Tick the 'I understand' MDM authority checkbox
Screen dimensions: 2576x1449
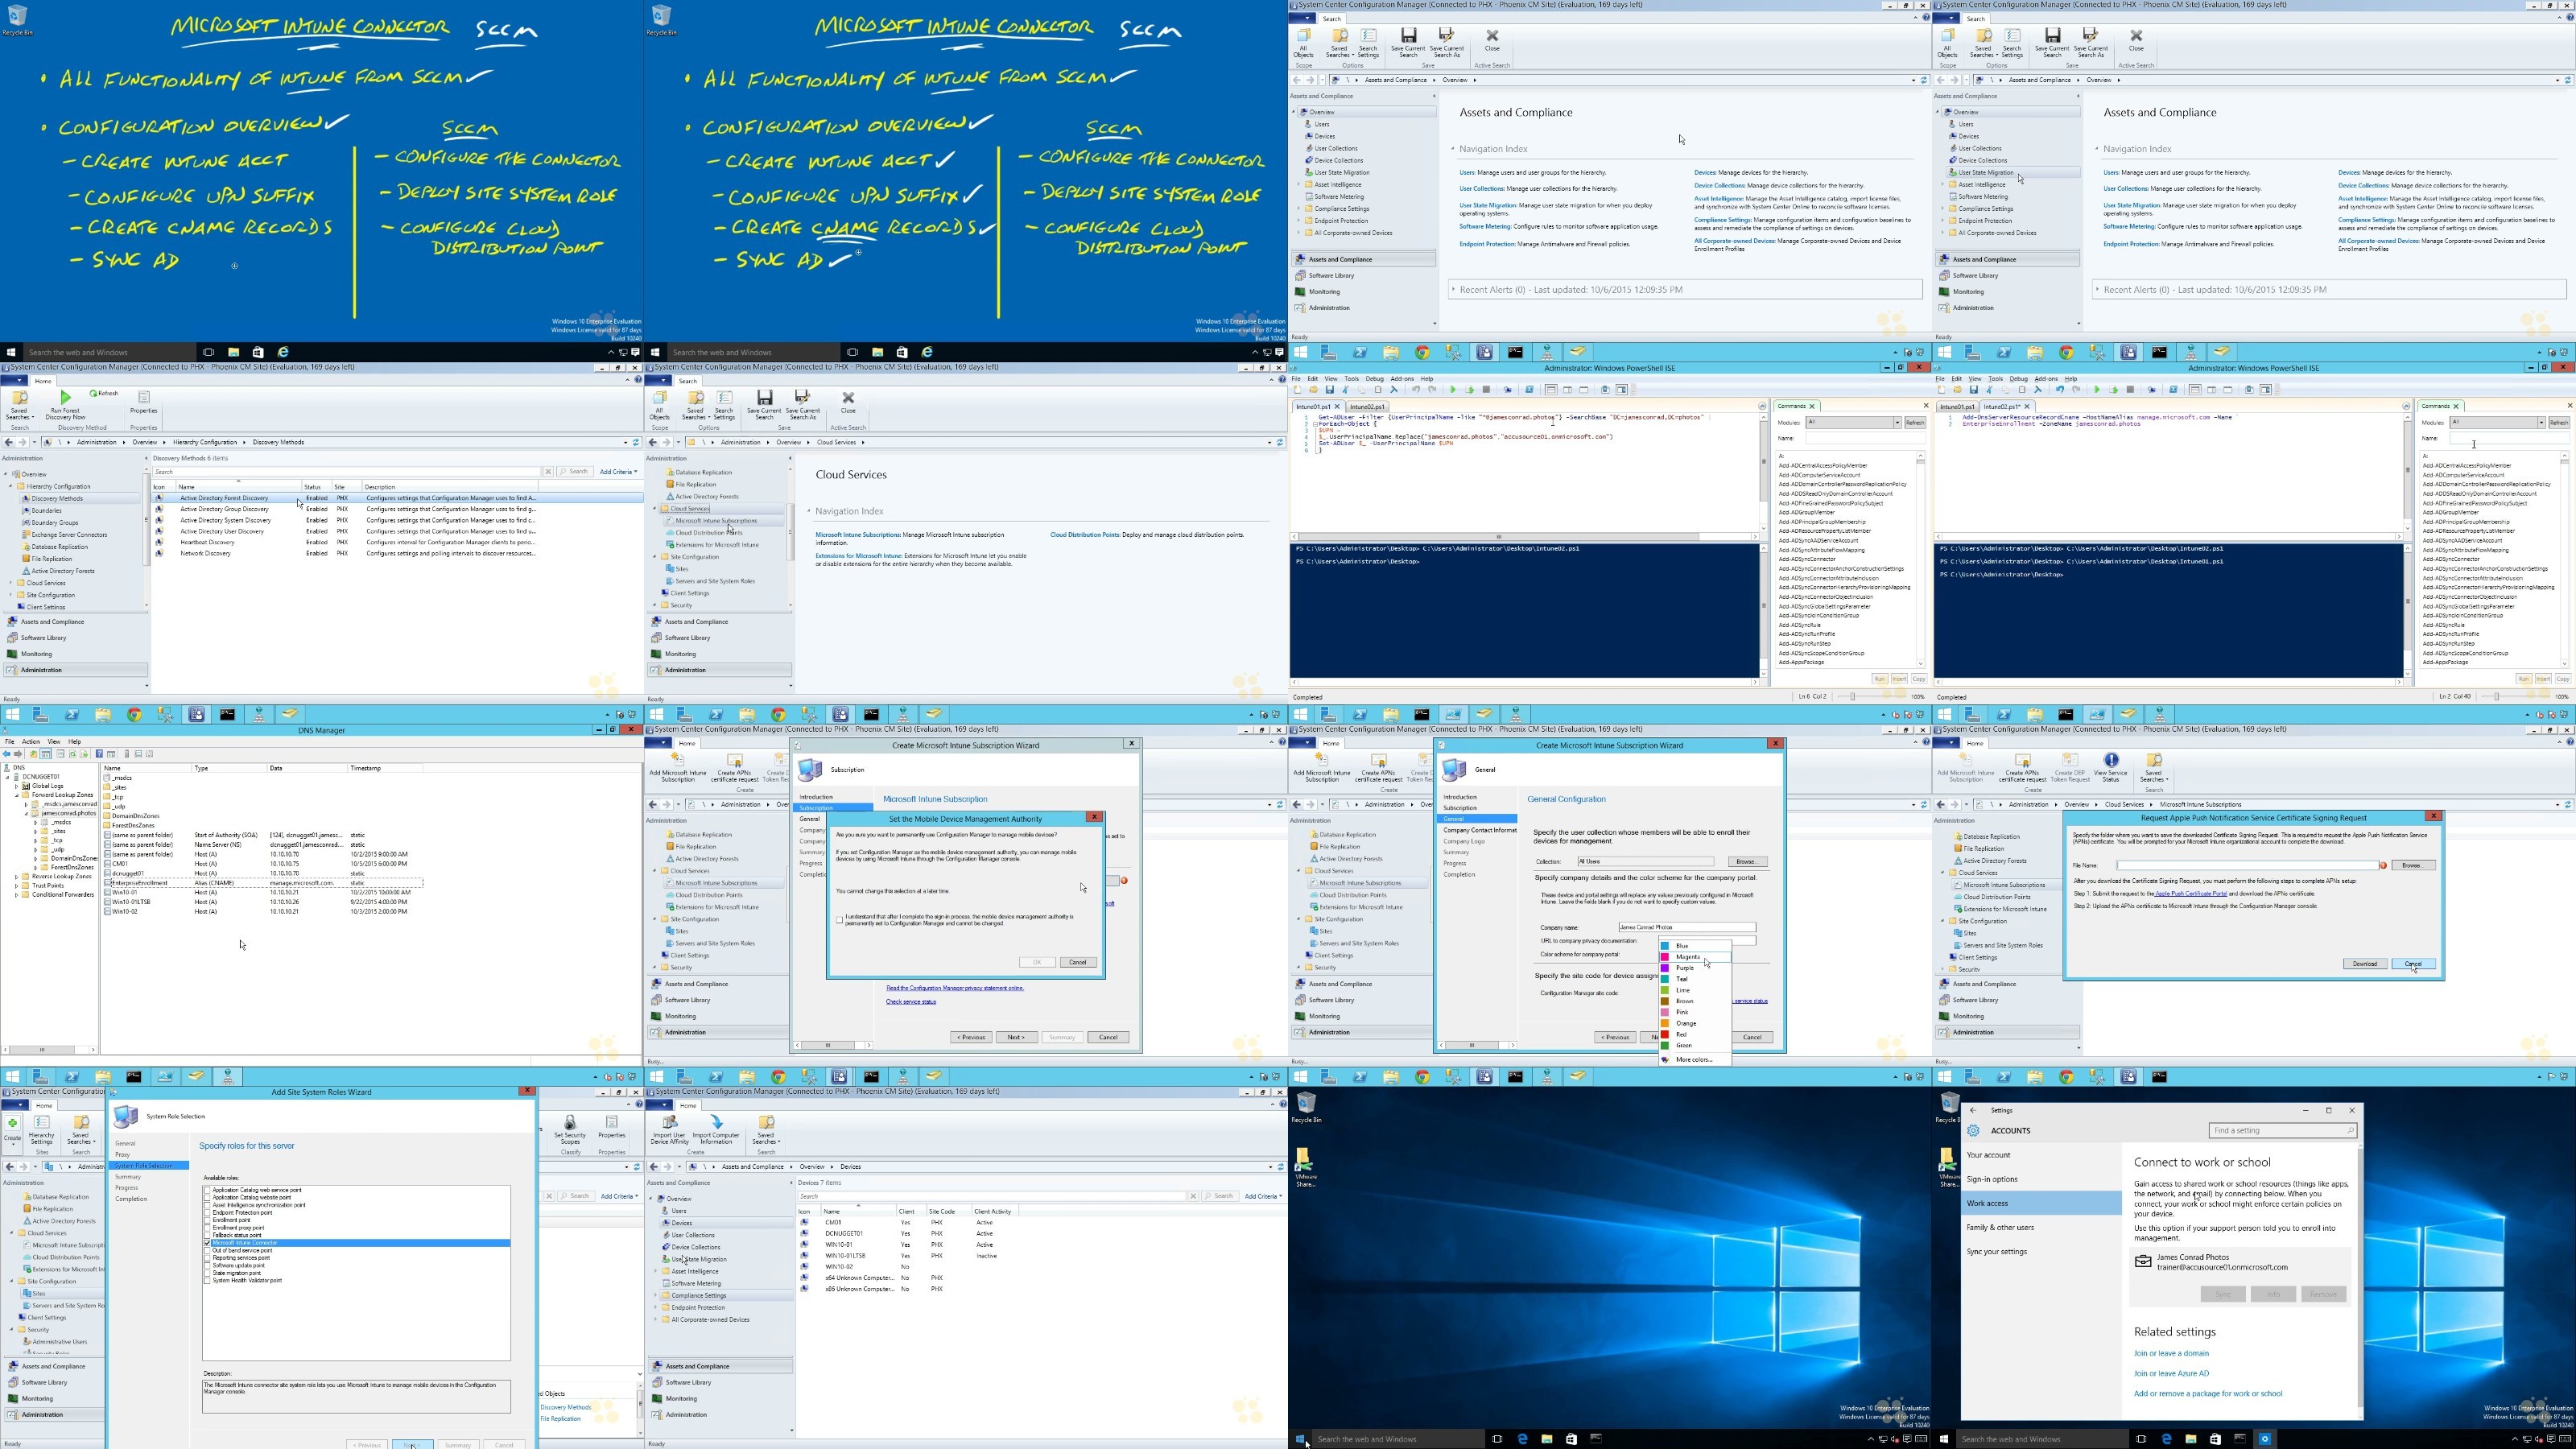[x=840, y=919]
